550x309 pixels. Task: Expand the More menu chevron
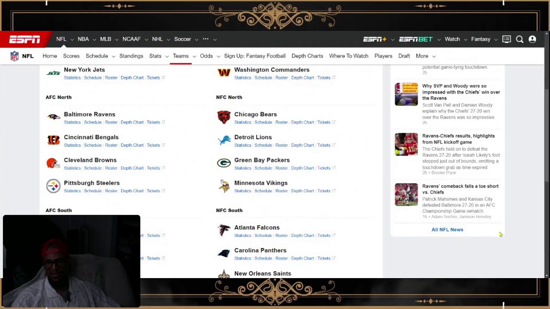tap(434, 56)
